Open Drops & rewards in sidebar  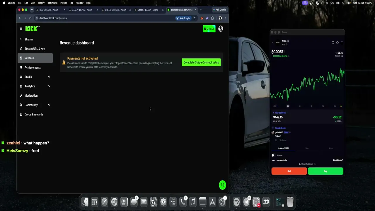35,114
